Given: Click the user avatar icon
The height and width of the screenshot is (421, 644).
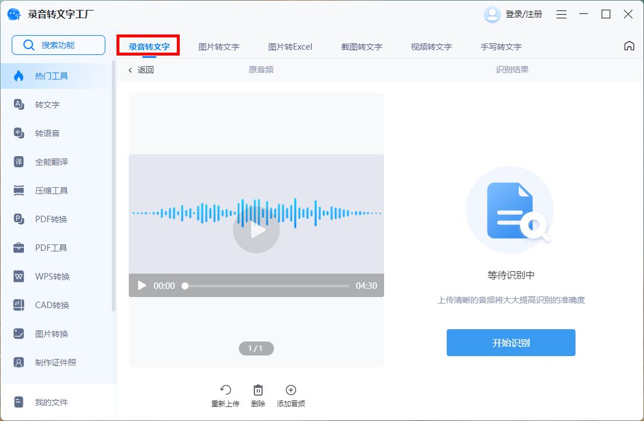Looking at the screenshot, I should pos(492,15).
